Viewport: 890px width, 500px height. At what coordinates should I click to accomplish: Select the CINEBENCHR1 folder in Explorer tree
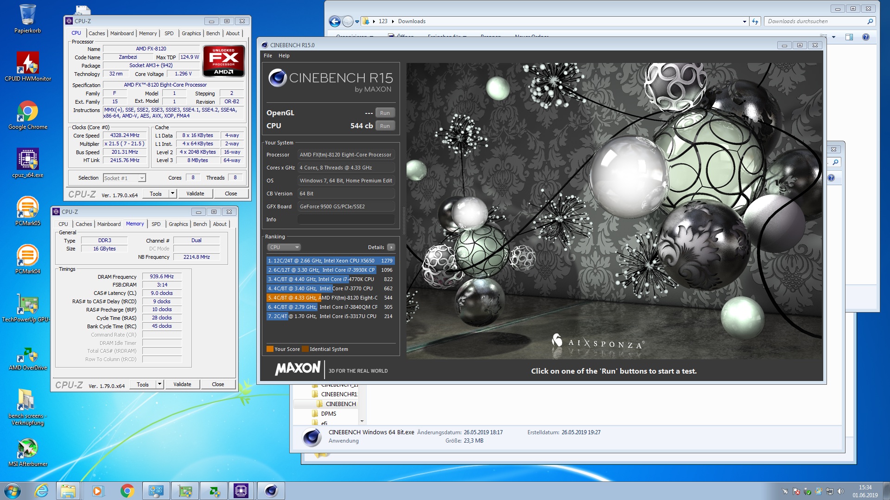339,394
